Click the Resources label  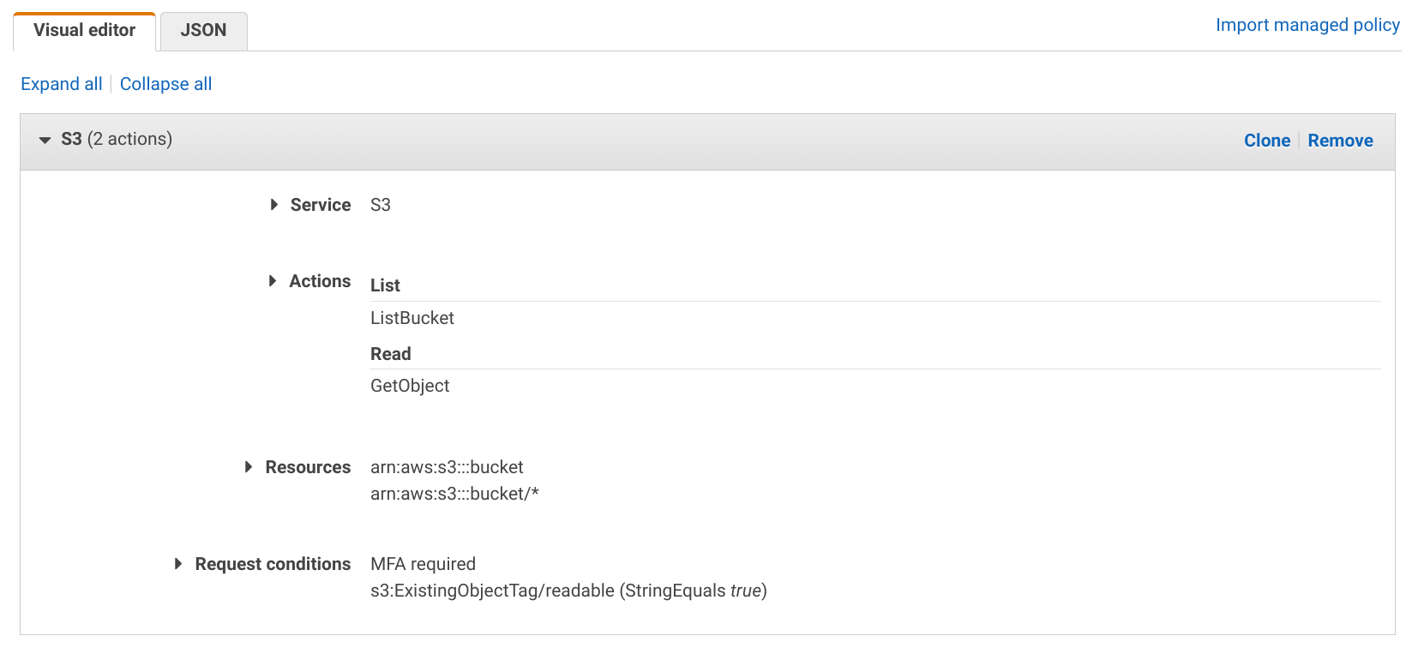[x=308, y=467]
